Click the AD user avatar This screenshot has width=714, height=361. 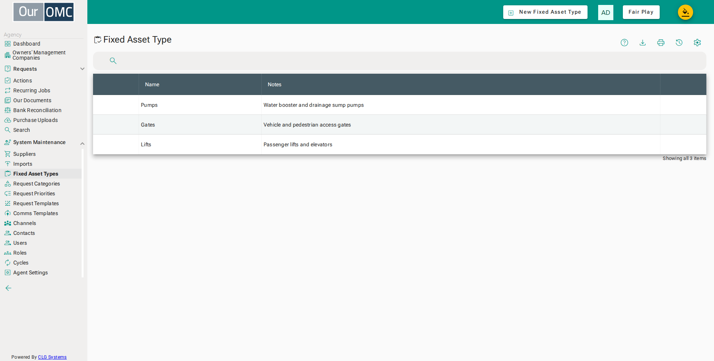[x=606, y=13]
